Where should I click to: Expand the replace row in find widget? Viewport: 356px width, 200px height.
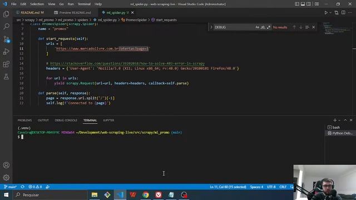coord(211,27)
